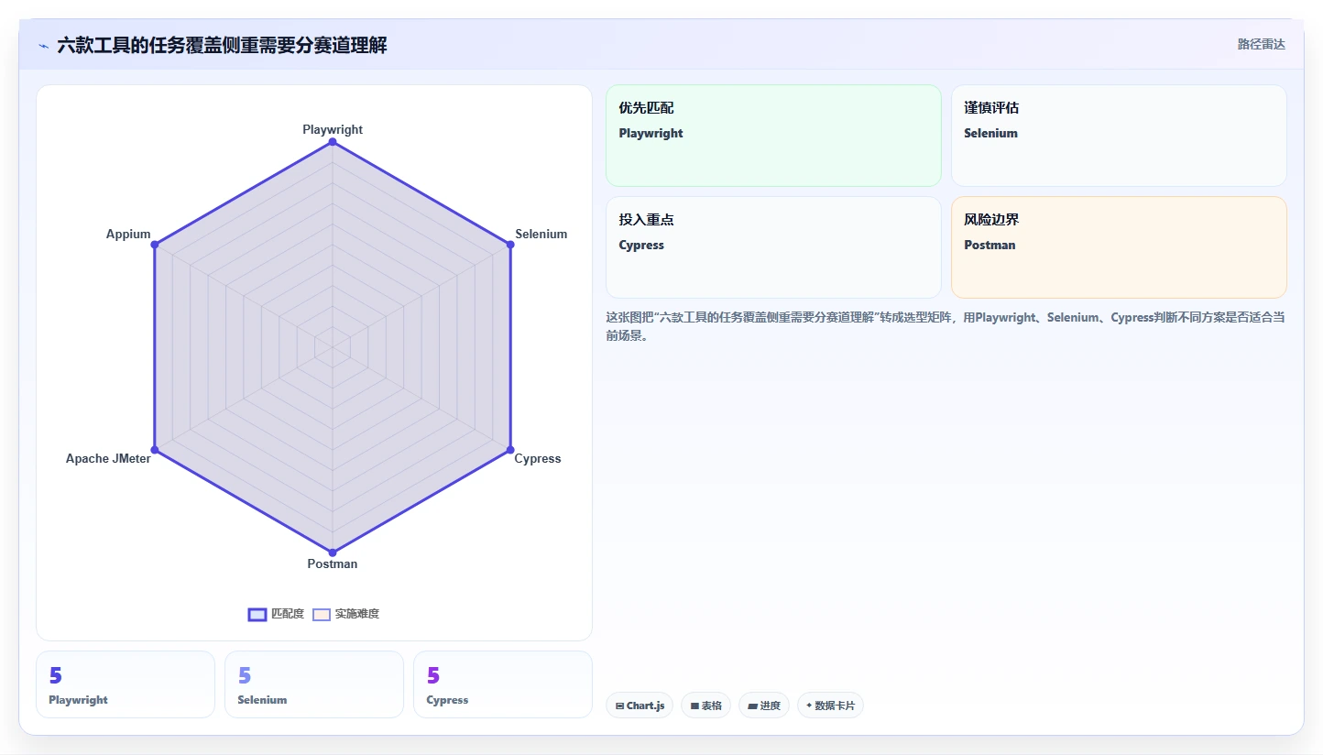The height and width of the screenshot is (755, 1323).
Task: Click the 表格 tag chip
Action: point(705,706)
